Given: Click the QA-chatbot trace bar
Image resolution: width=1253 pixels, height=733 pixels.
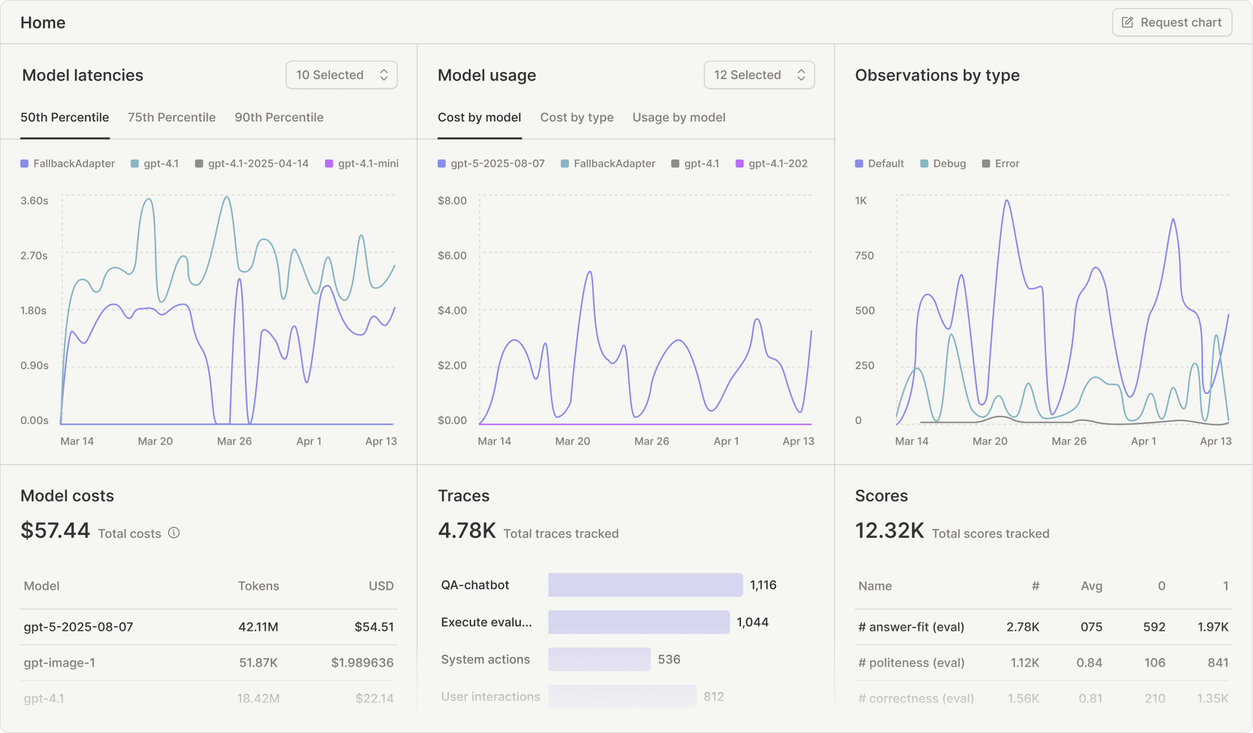Looking at the screenshot, I should (x=645, y=585).
